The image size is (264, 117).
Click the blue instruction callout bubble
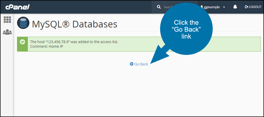pos(186,28)
